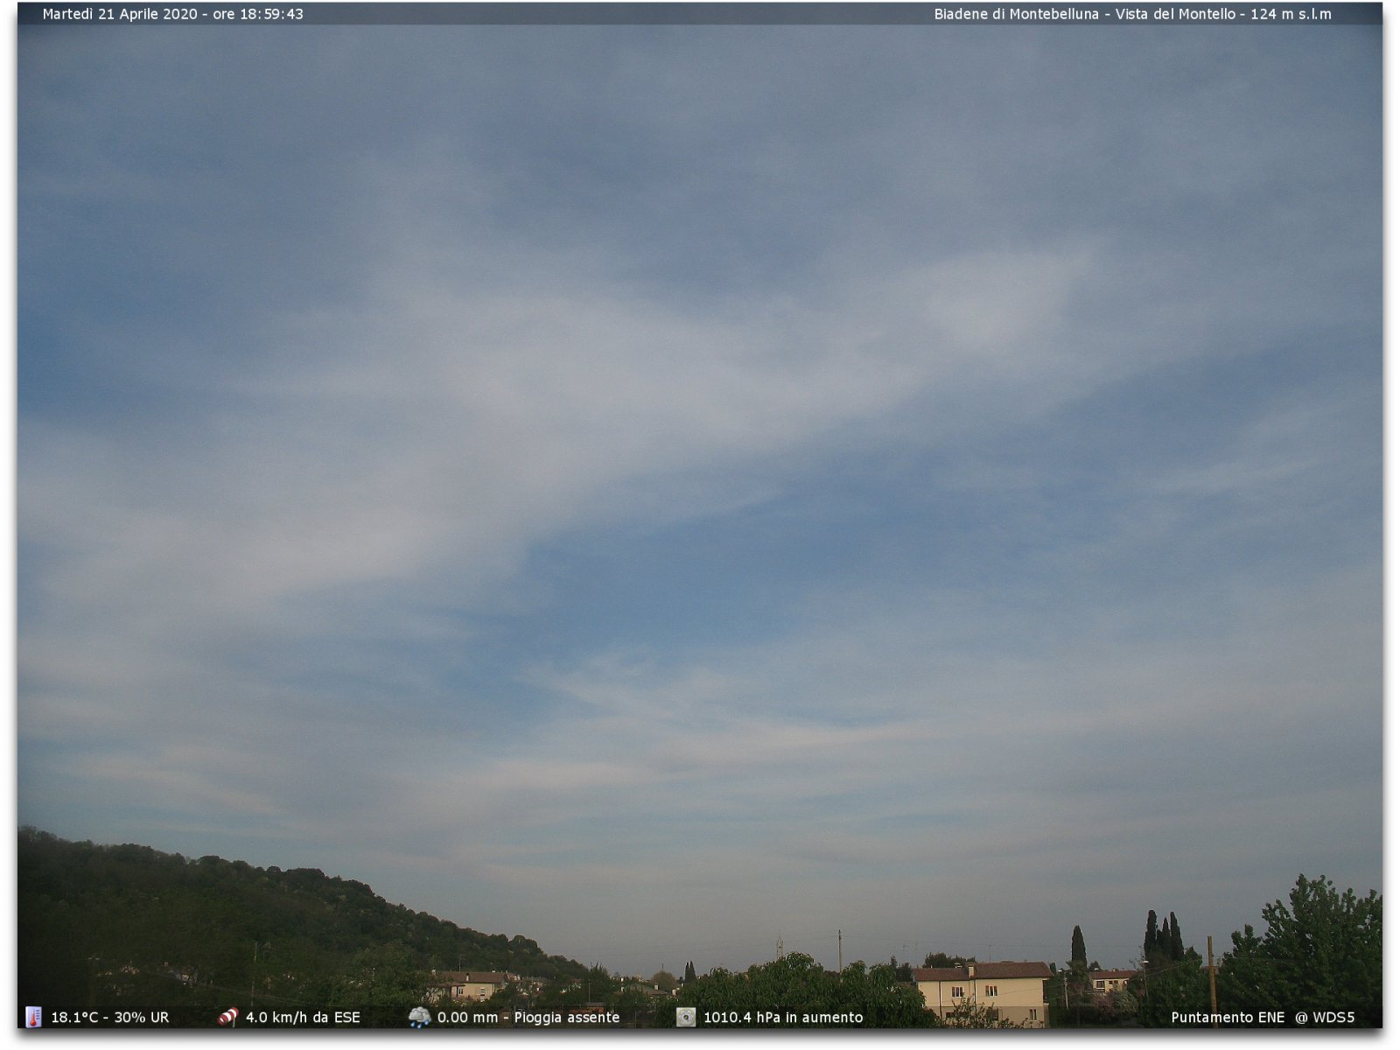Click the 'Puntamento ENE' direction text

tap(1228, 1018)
